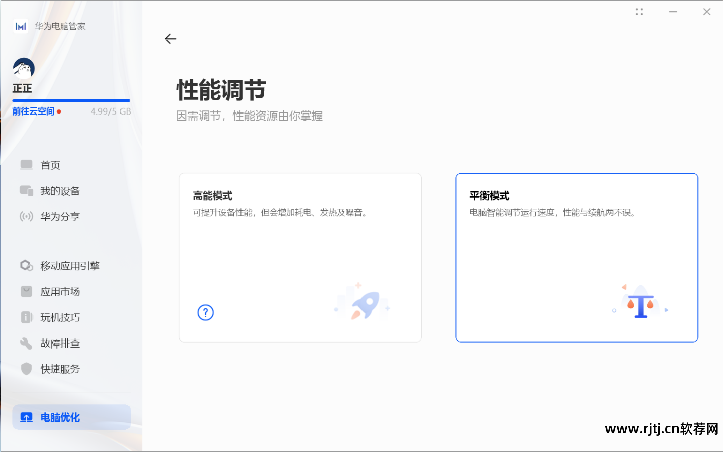Click the 4.99/5 GB storage progress bar
Screen dimensions: 723x452
[x=70, y=100]
